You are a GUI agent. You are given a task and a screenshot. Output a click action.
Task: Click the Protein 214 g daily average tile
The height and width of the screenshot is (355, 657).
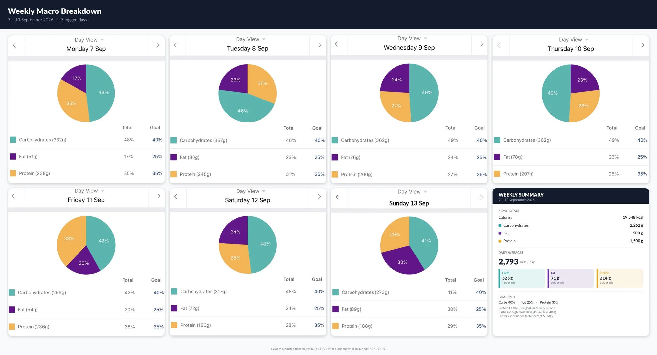[620, 278]
